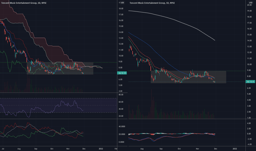Image resolution: width=256 pixels, height=151 pixels.
Task: Click the Dec label under the MACD pane
Action: [x=216, y=149]
